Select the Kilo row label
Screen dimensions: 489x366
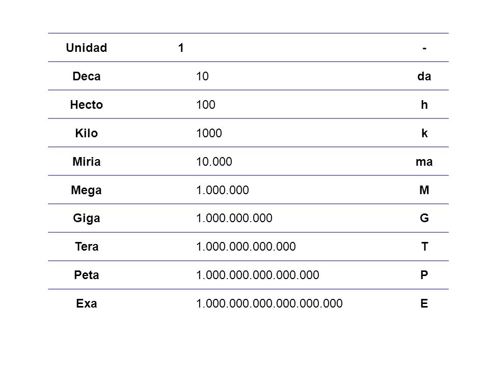(87, 133)
